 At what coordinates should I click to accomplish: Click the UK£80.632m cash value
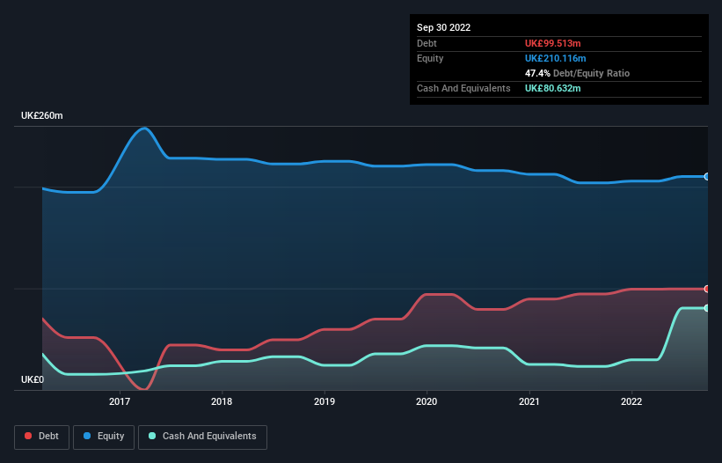point(552,88)
